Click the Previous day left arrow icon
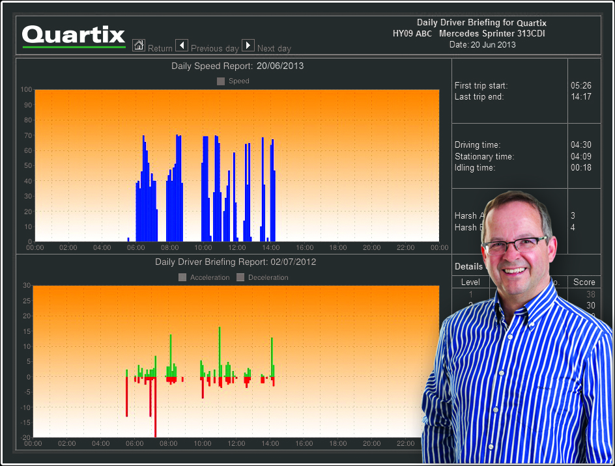The image size is (615, 466). point(182,46)
